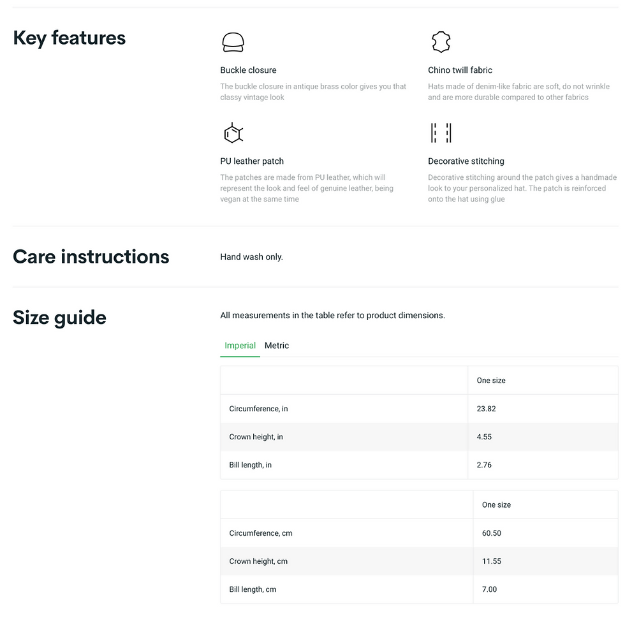Click the 60.50 circumference cm value

click(492, 533)
